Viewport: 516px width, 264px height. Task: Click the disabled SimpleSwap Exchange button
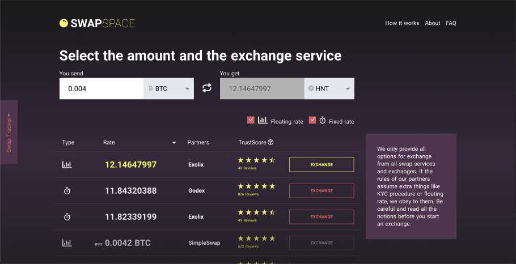click(x=322, y=243)
